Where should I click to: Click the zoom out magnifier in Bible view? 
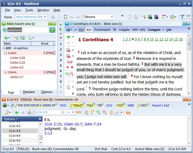point(72,74)
